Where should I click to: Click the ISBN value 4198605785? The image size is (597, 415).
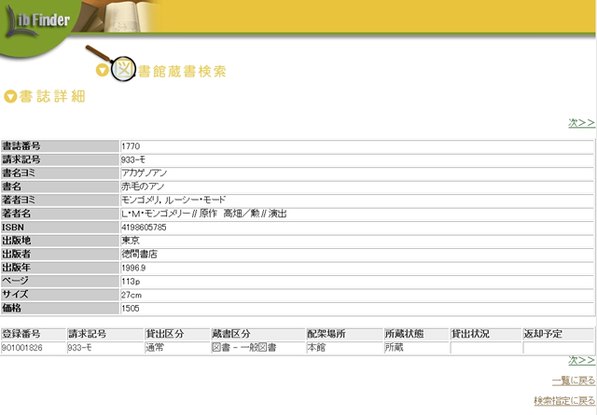144,227
